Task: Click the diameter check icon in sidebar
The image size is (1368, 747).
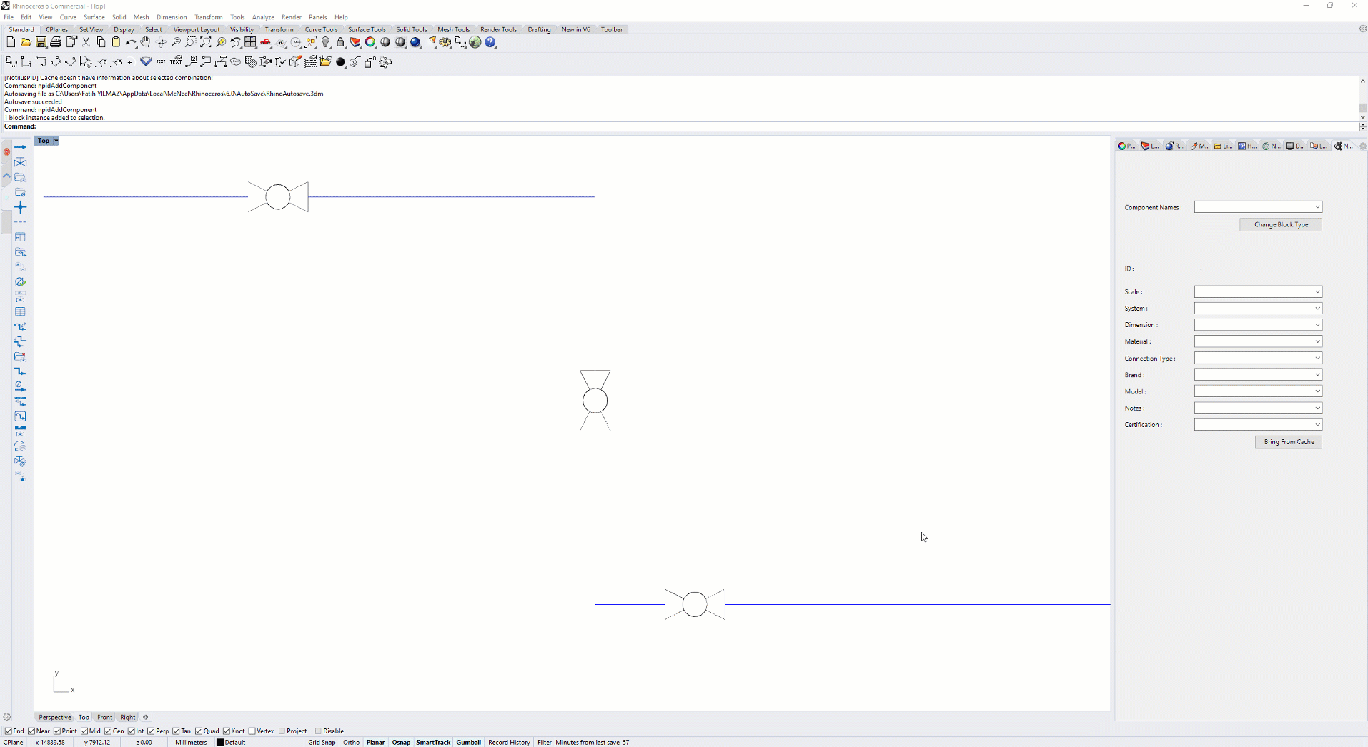Action: [x=20, y=282]
